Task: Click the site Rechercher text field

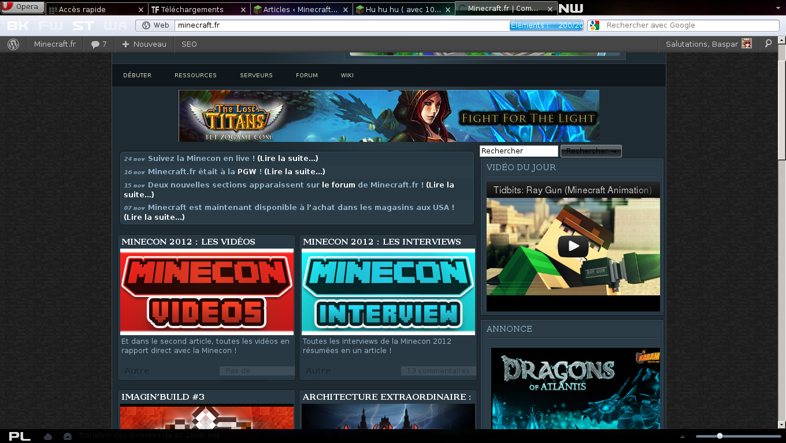Action: (519, 151)
